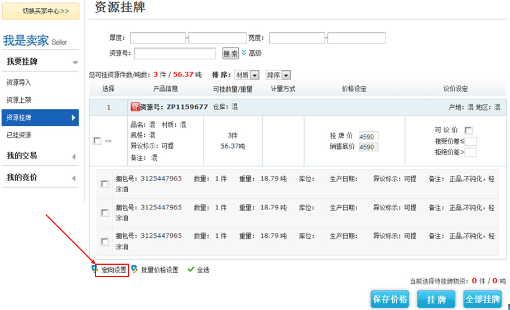
Task: Click the 资源号 input field
Action: click(175, 54)
